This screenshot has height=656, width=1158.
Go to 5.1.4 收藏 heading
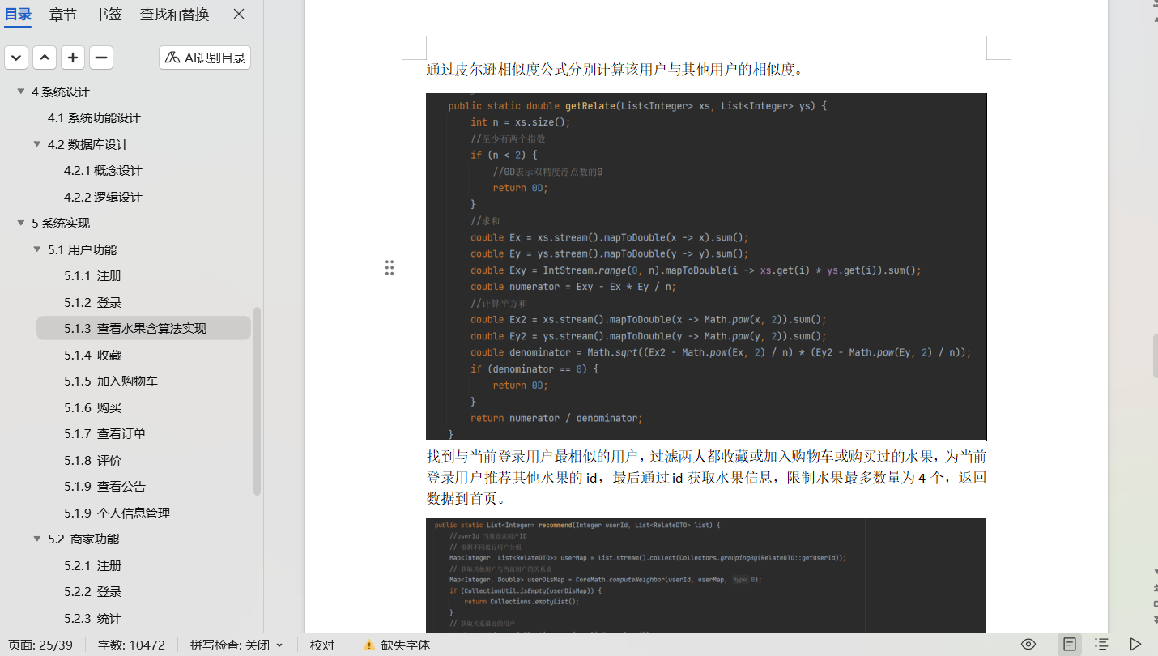click(92, 356)
